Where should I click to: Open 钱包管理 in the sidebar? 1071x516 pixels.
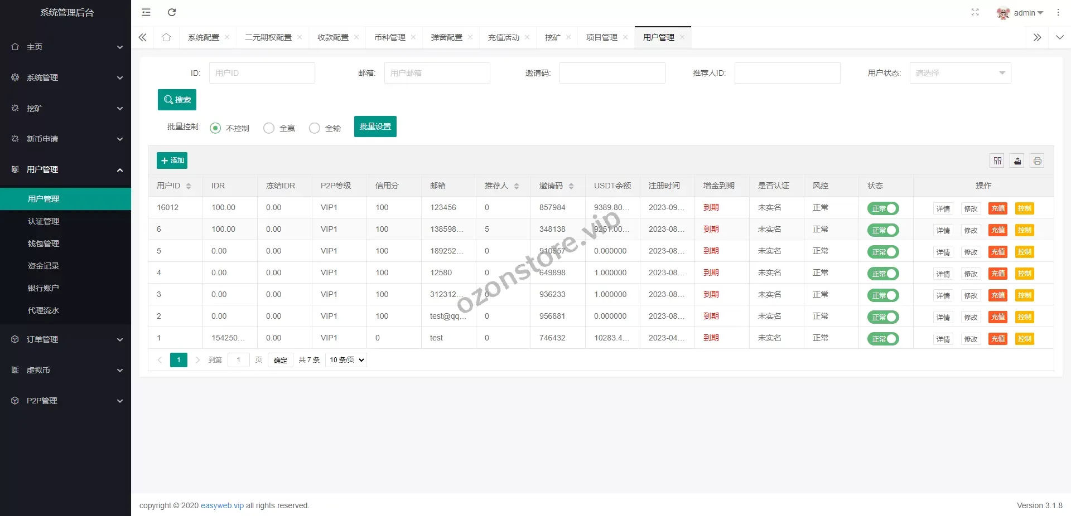tap(44, 244)
